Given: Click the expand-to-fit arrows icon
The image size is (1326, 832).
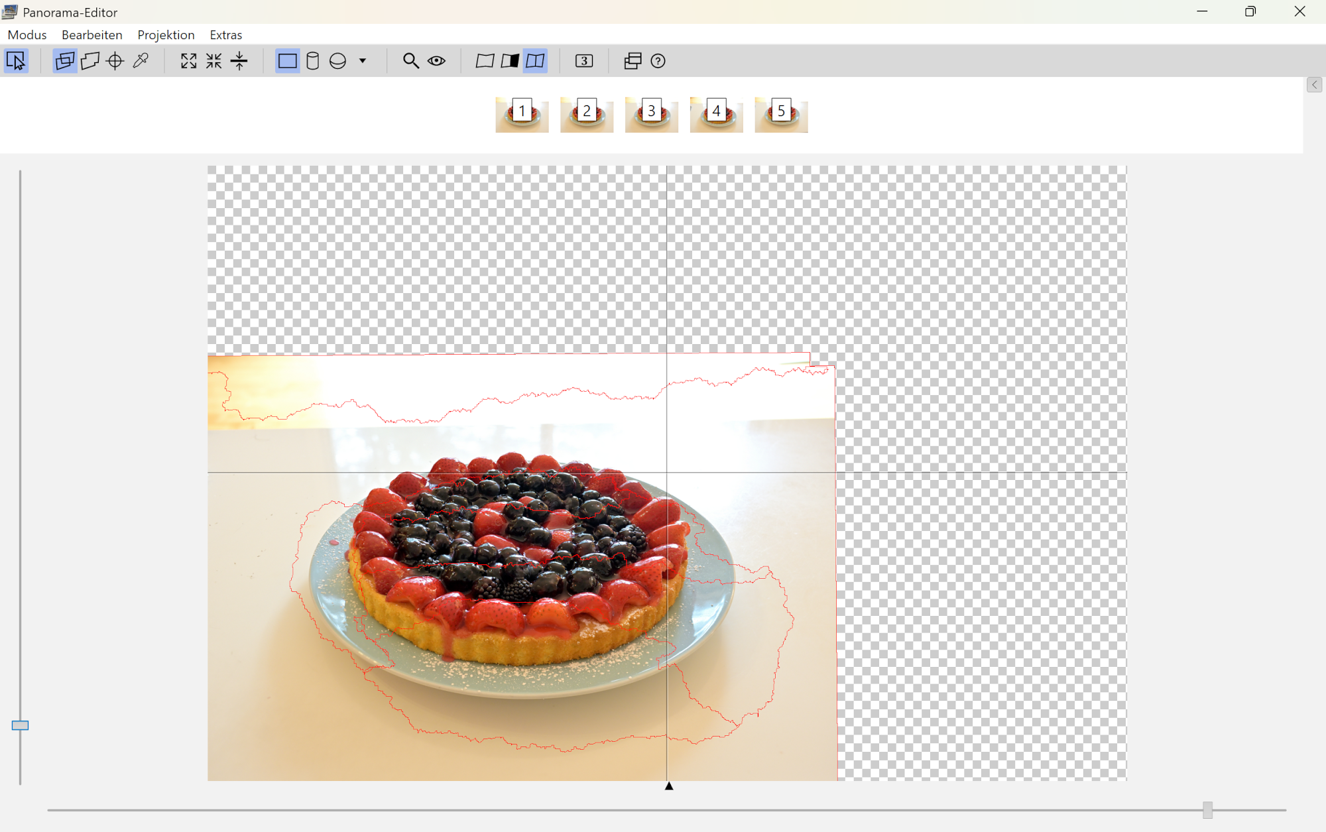Looking at the screenshot, I should click(188, 61).
